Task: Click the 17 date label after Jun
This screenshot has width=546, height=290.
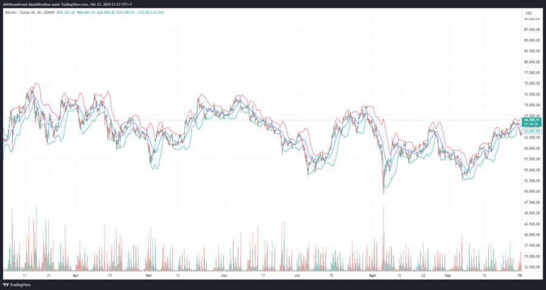Action: [x=263, y=275]
